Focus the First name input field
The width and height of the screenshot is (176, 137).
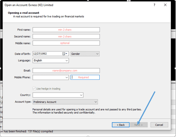click(66, 30)
